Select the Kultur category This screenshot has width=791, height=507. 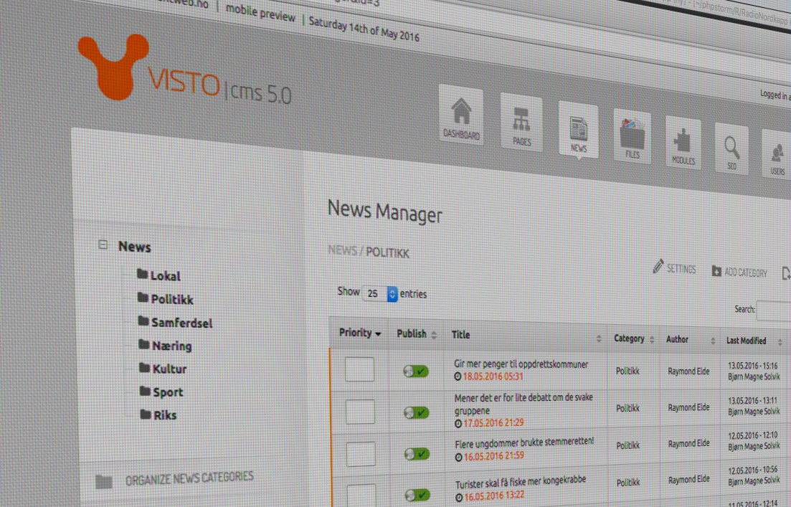point(169,369)
